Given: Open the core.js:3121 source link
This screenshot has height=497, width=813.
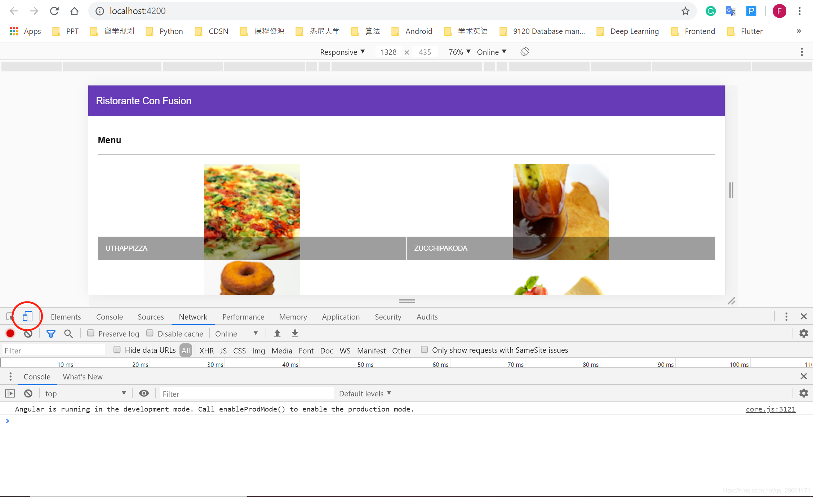Looking at the screenshot, I should point(770,409).
